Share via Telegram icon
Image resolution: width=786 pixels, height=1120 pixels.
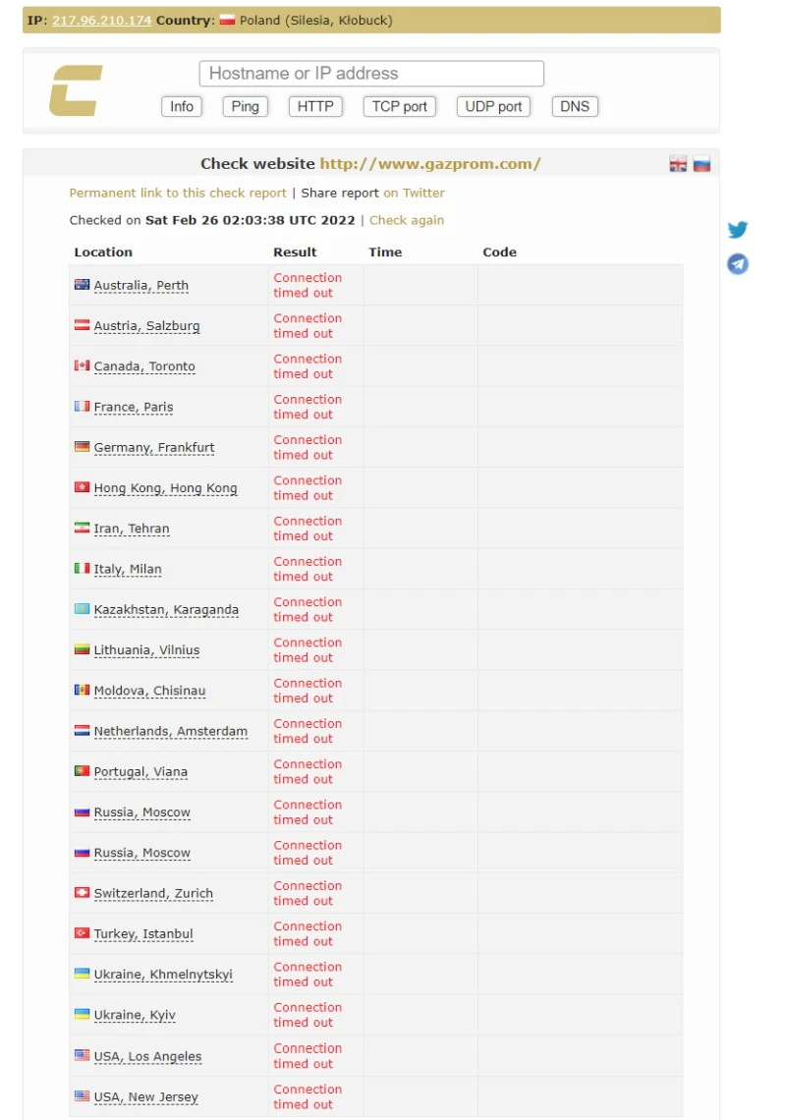pos(738,263)
